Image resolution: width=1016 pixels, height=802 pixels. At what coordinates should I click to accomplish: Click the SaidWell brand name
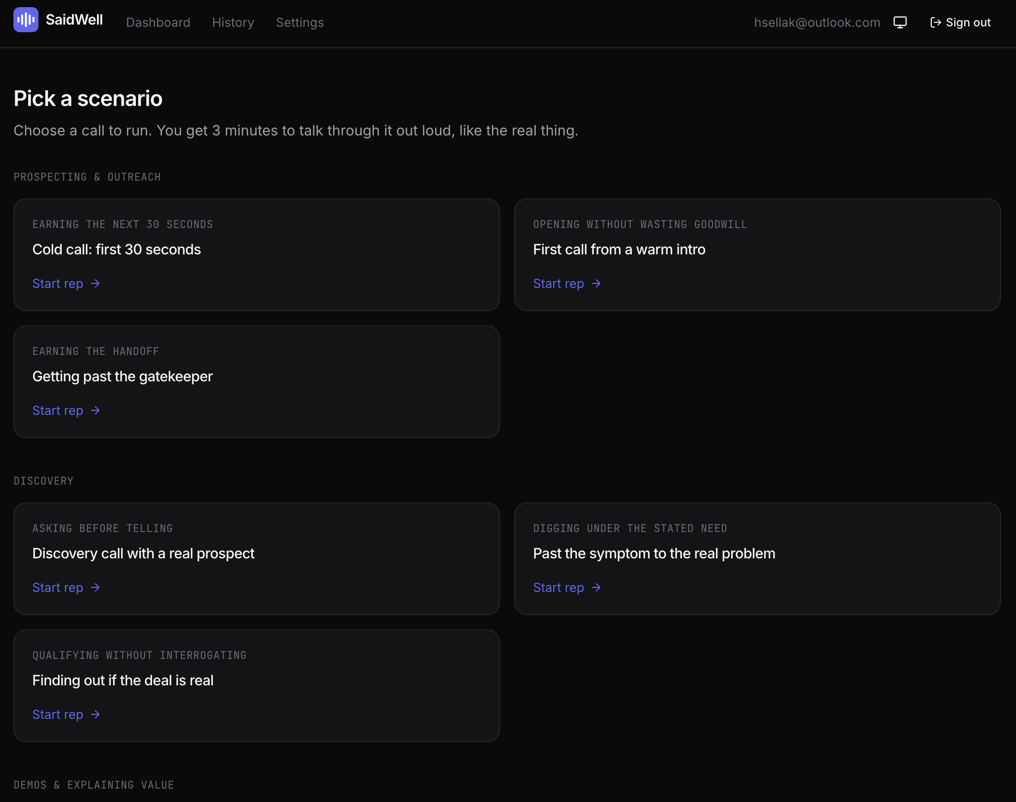tap(74, 20)
